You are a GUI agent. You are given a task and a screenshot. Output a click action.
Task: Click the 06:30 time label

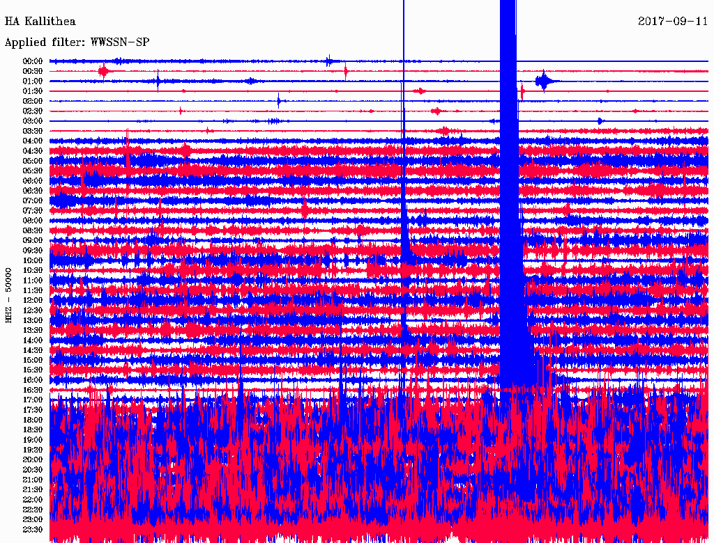click(33, 191)
